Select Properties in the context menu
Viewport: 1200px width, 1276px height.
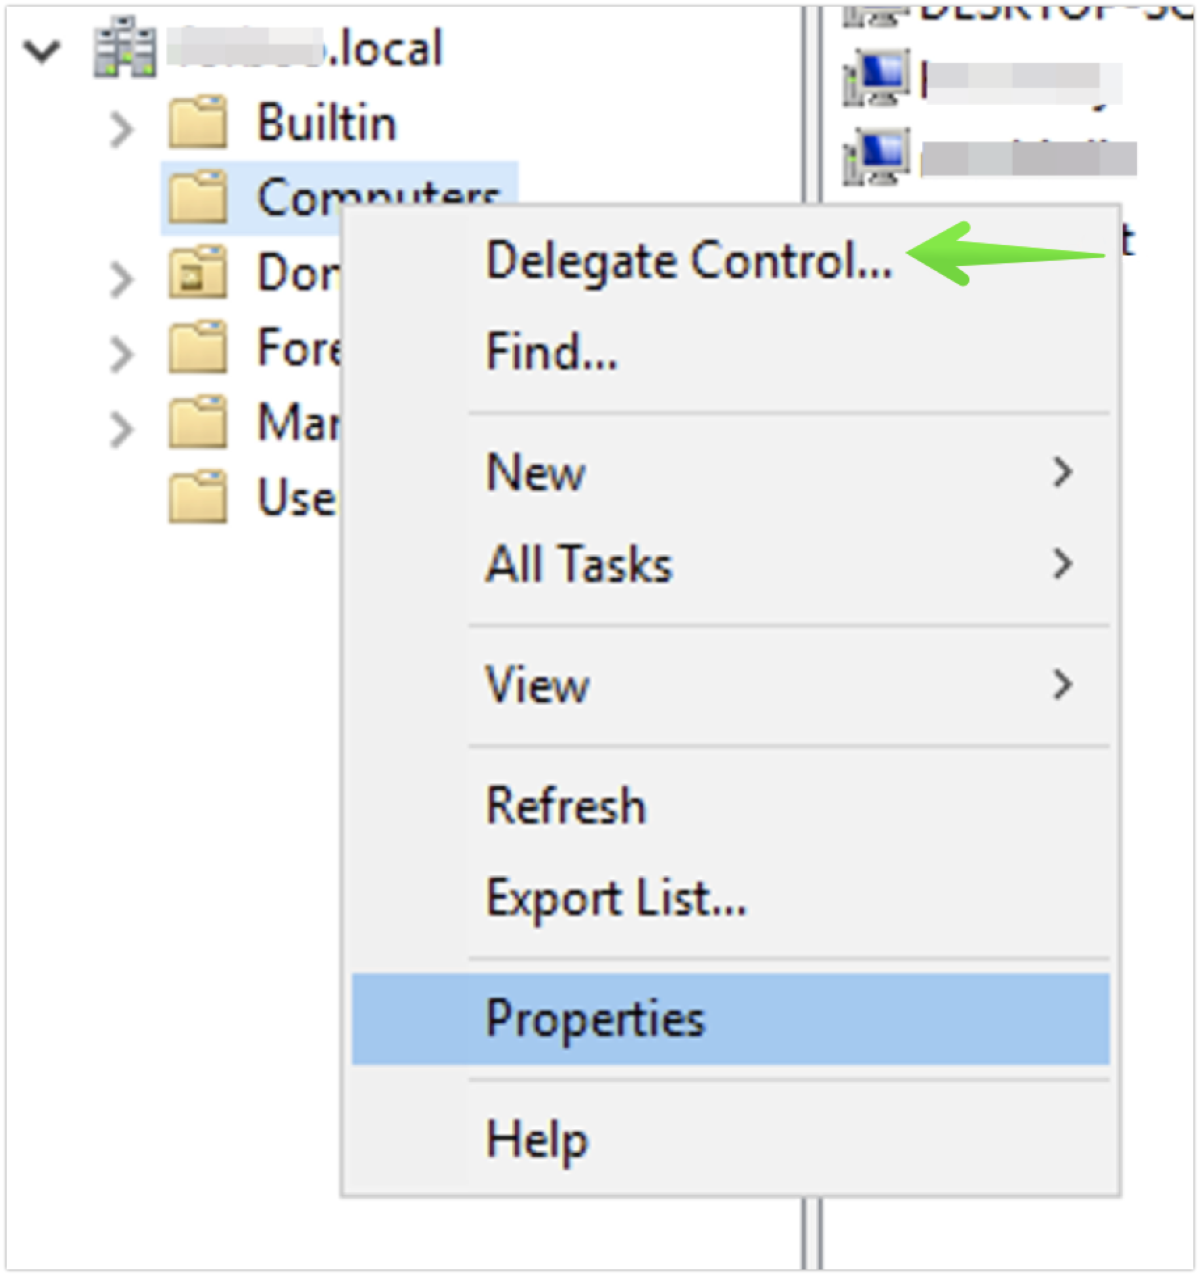pyautogui.click(x=730, y=1019)
